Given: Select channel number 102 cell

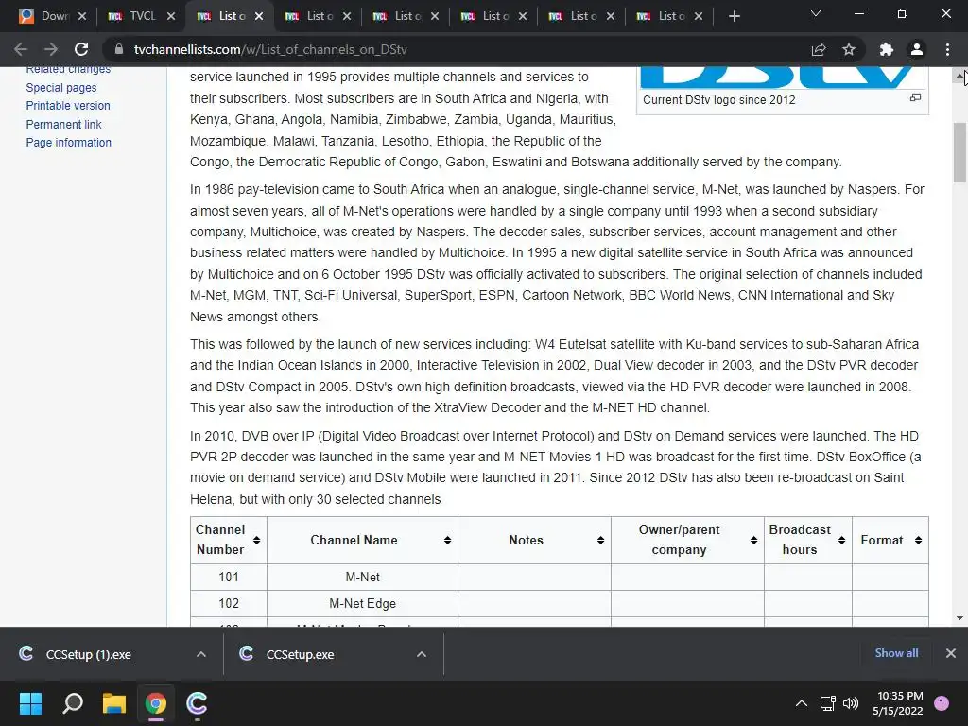Looking at the screenshot, I should 229,604.
